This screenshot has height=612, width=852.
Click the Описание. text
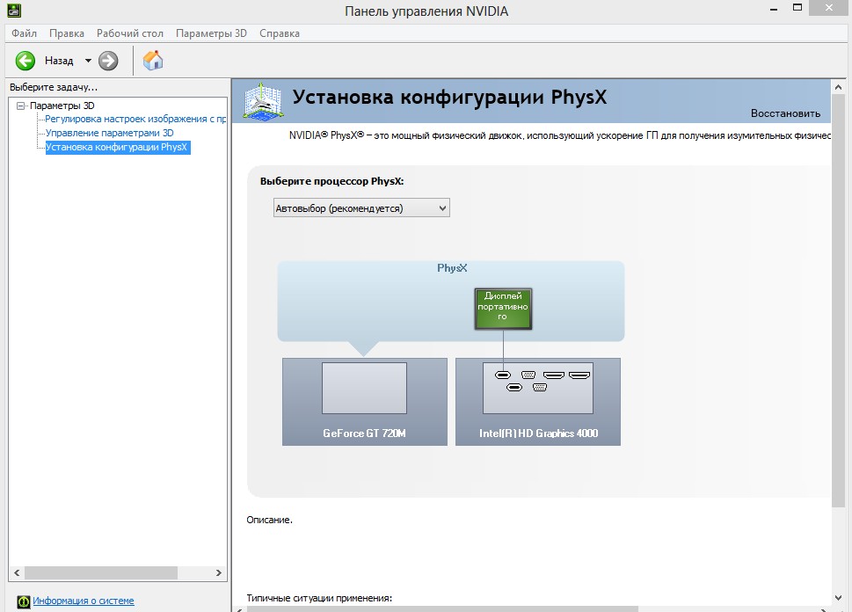click(x=270, y=521)
